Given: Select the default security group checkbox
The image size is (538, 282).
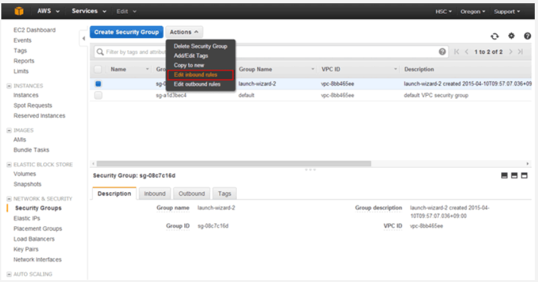Looking at the screenshot, I should pyautogui.click(x=98, y=96).
